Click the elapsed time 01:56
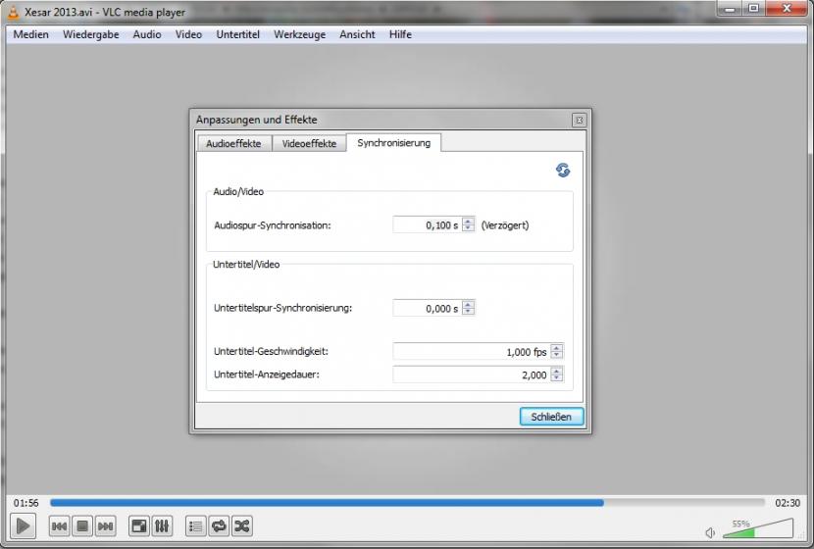814x549 pixels. pyautogui.click(x=25, y=503)
